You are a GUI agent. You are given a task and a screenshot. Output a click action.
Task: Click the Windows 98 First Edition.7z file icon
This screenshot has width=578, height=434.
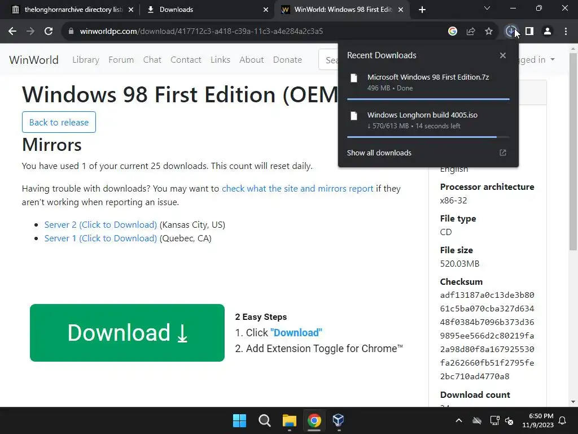coord(354,78)
